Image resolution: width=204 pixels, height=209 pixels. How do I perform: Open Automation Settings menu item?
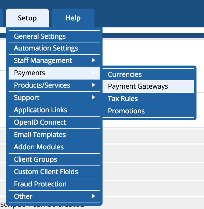pos(46,48)
